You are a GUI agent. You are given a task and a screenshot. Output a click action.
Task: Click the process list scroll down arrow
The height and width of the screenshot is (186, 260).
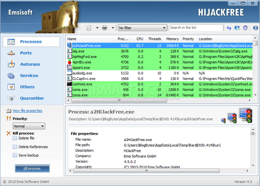click(255, 95)
